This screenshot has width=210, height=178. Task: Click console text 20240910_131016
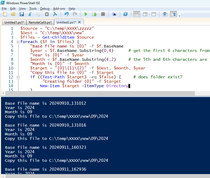[68, 125]
